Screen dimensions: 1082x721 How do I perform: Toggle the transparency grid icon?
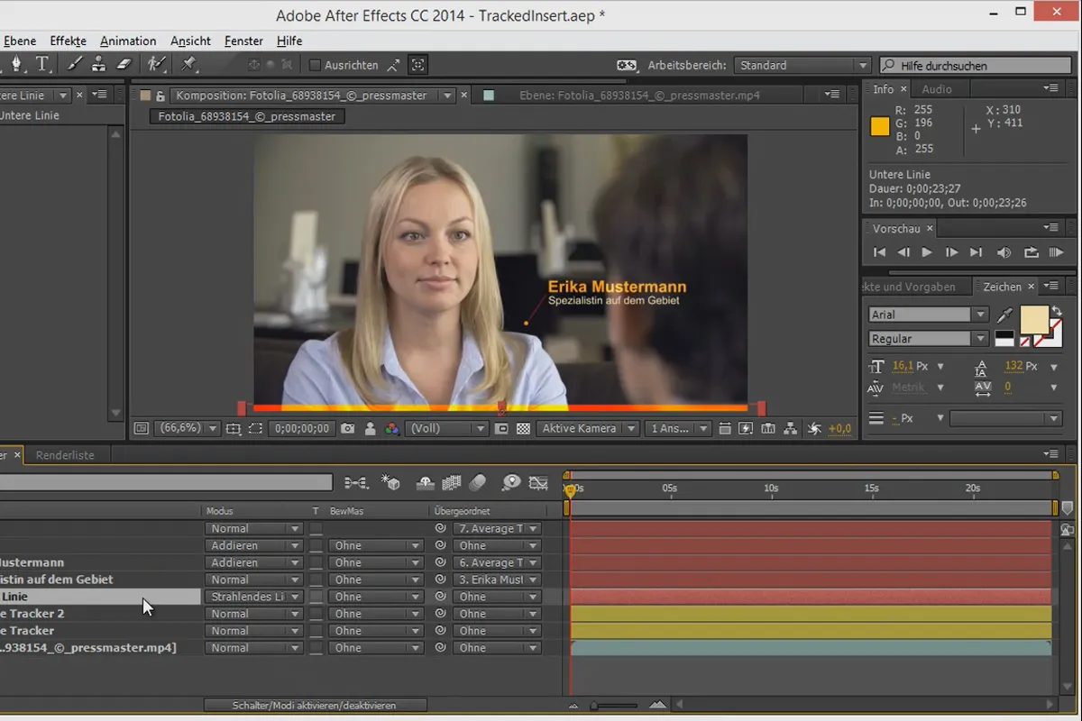[523, 429]
